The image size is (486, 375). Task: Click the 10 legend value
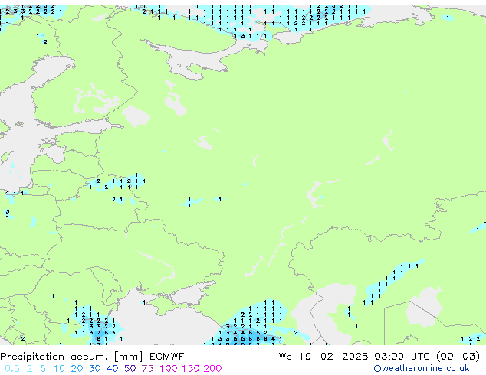[59, 369]
